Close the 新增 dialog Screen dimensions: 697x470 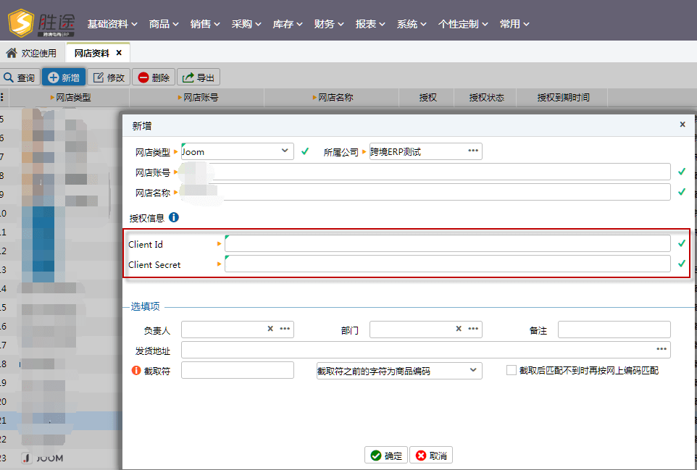pos(683,125)
